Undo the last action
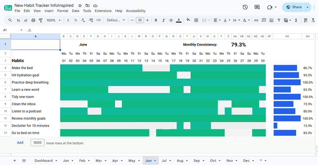The height and width of the screenshot is (165, 318). [x=18, y=20]
